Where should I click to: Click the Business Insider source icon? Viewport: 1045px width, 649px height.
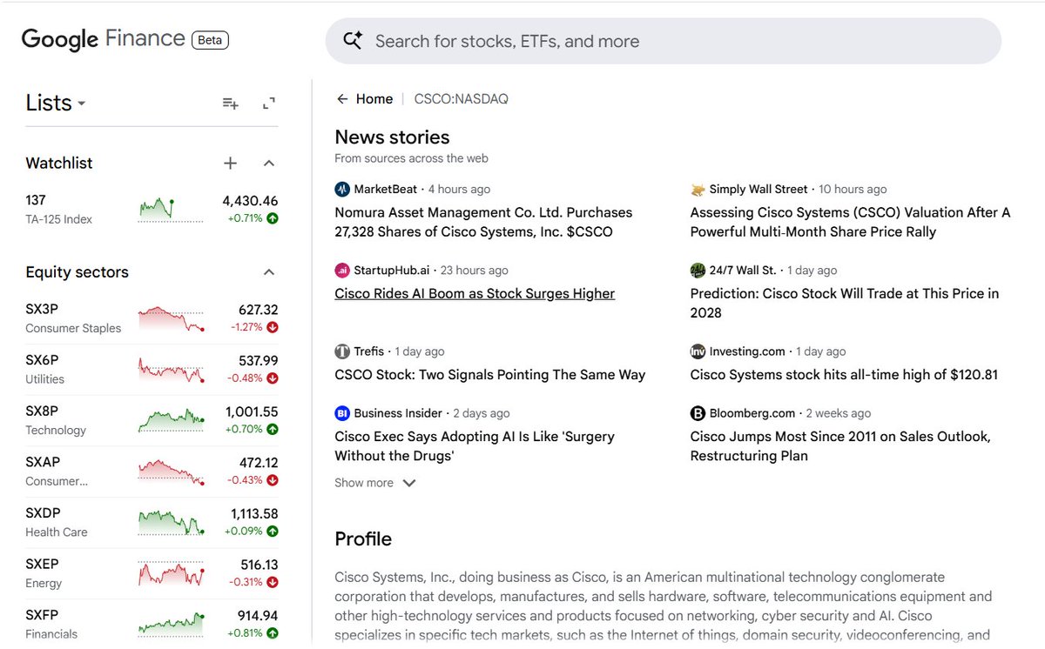click(342, 413)
